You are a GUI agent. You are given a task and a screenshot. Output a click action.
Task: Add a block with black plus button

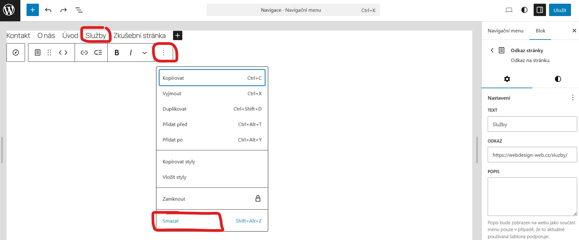pos(178,35)
